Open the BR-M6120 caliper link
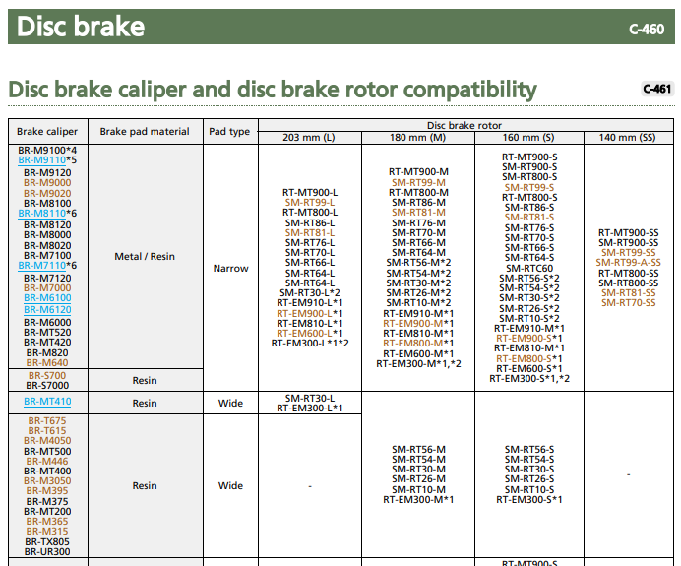681x566 pixels. (x=47, y=310)
